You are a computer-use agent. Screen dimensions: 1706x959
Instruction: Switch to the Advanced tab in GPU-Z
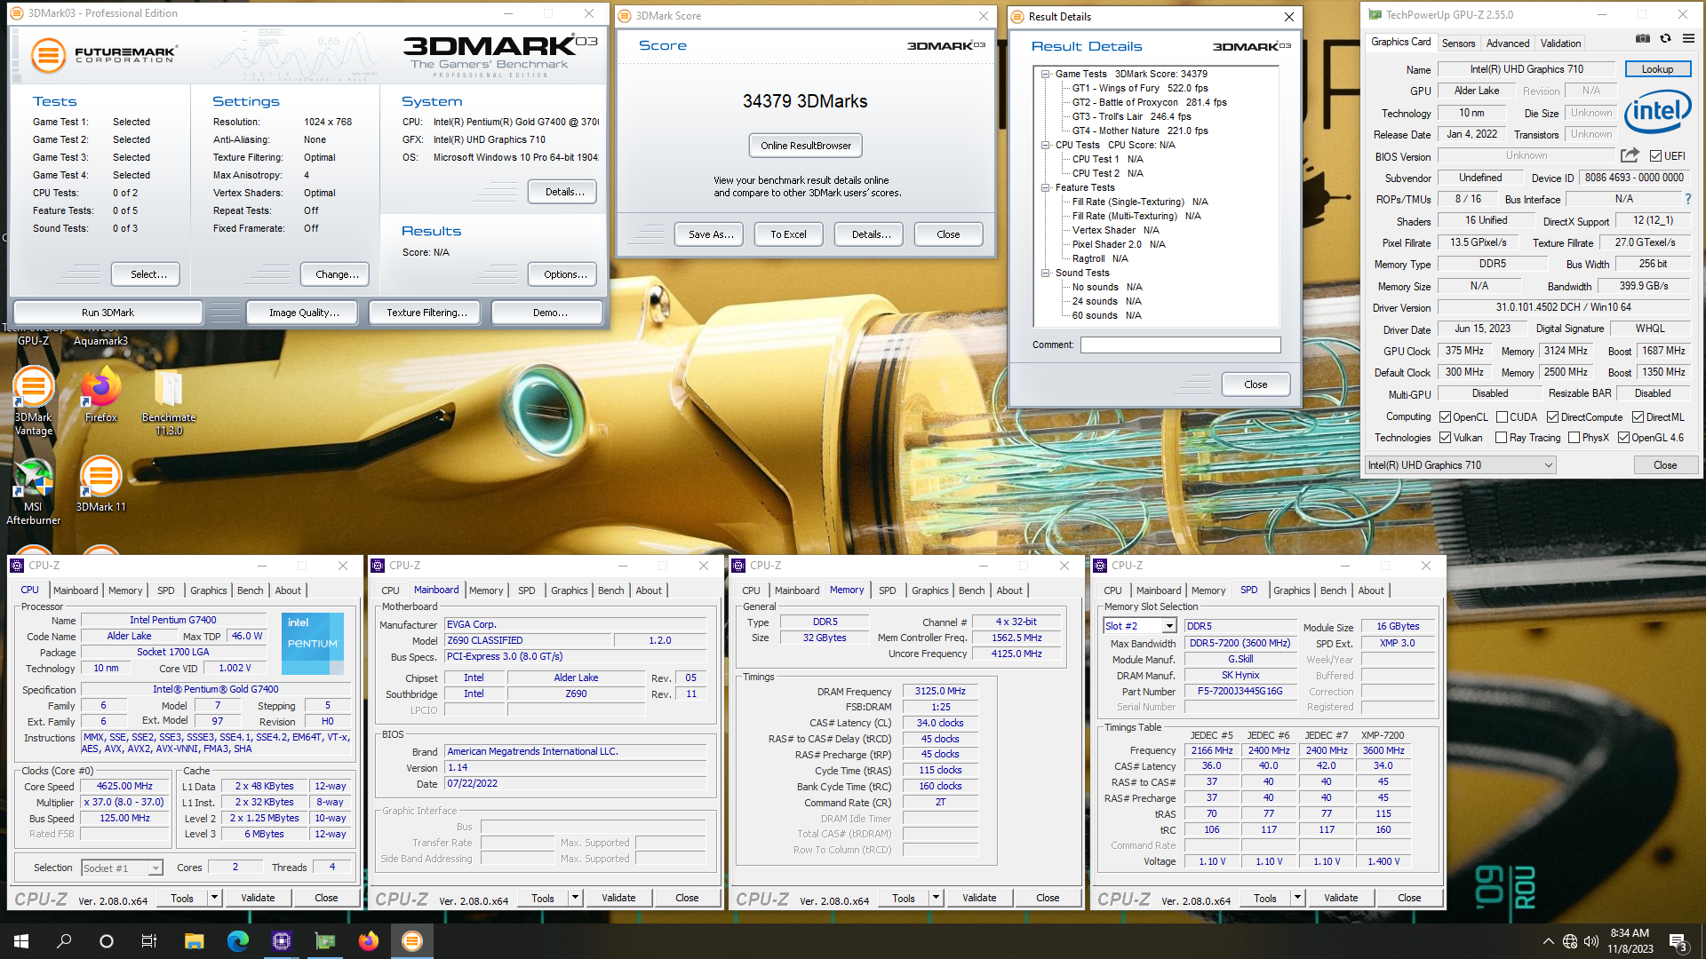(1508, 44)
